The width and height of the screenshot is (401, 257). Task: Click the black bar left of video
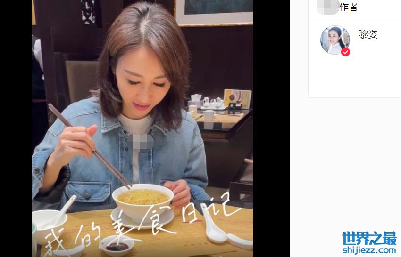16,128
